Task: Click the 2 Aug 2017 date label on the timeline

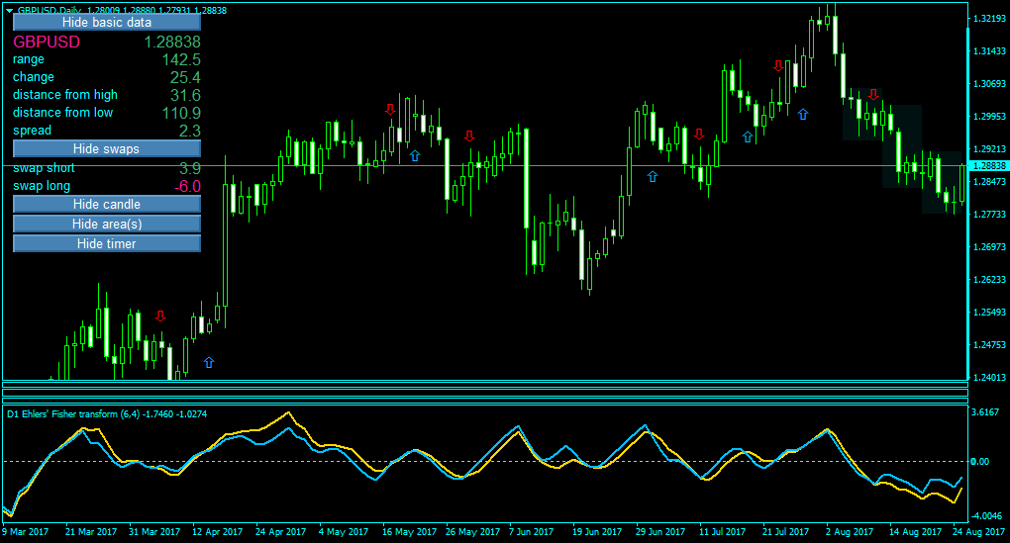Action: coord(849,532)
